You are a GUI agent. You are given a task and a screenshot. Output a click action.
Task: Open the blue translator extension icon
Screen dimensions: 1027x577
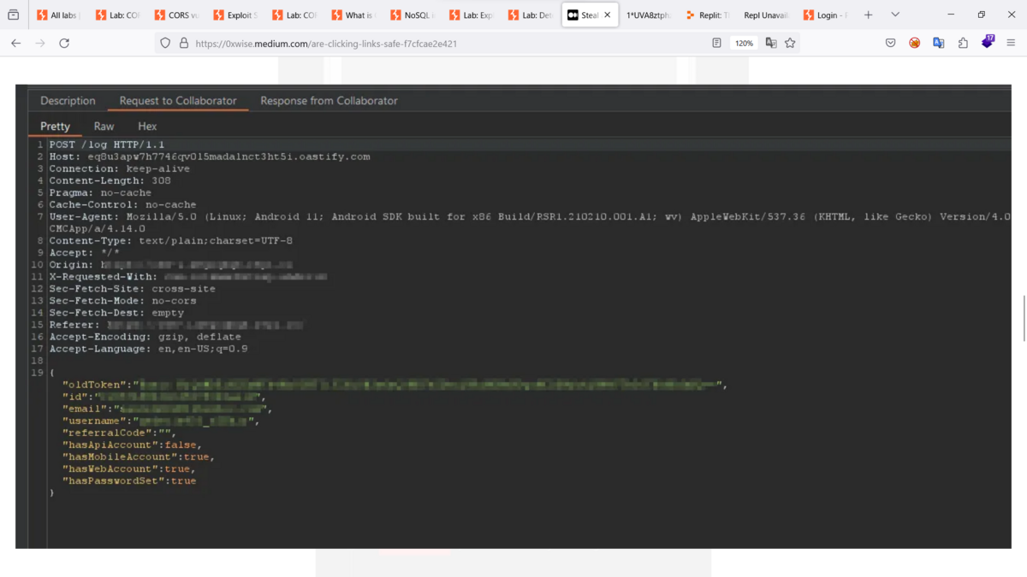pos(939,43)
